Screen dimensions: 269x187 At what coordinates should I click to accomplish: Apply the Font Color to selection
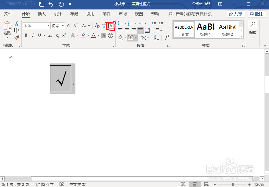93,35
